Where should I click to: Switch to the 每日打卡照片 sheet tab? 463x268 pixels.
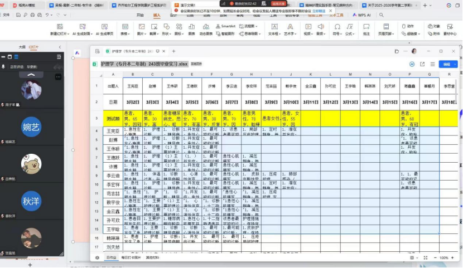pyautogui.click(x=132, y=258)
